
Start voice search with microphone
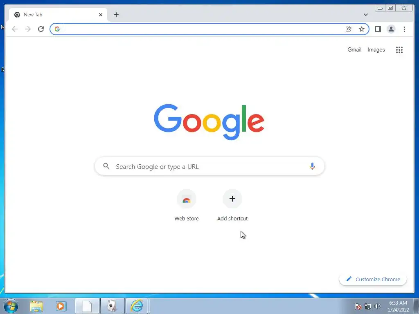312,166
